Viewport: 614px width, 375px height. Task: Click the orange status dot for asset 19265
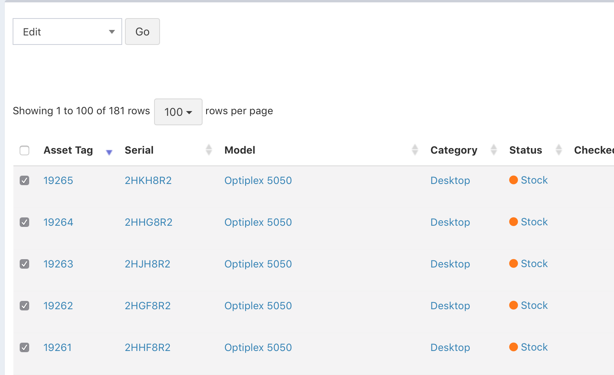click(x=514, y=180)
